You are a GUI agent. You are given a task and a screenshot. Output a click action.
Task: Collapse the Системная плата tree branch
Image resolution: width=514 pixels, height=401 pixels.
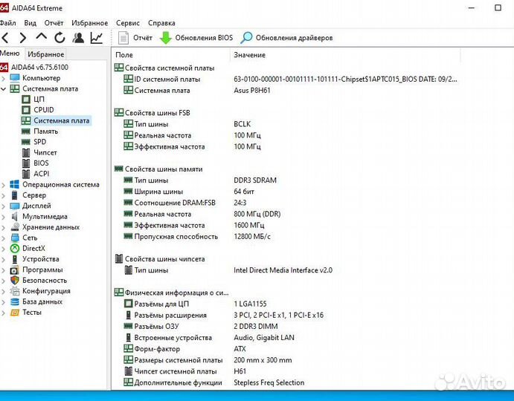pos(4,88)
